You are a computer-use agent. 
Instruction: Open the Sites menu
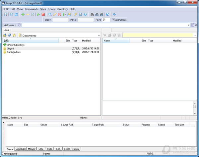(x=43, y=9)
